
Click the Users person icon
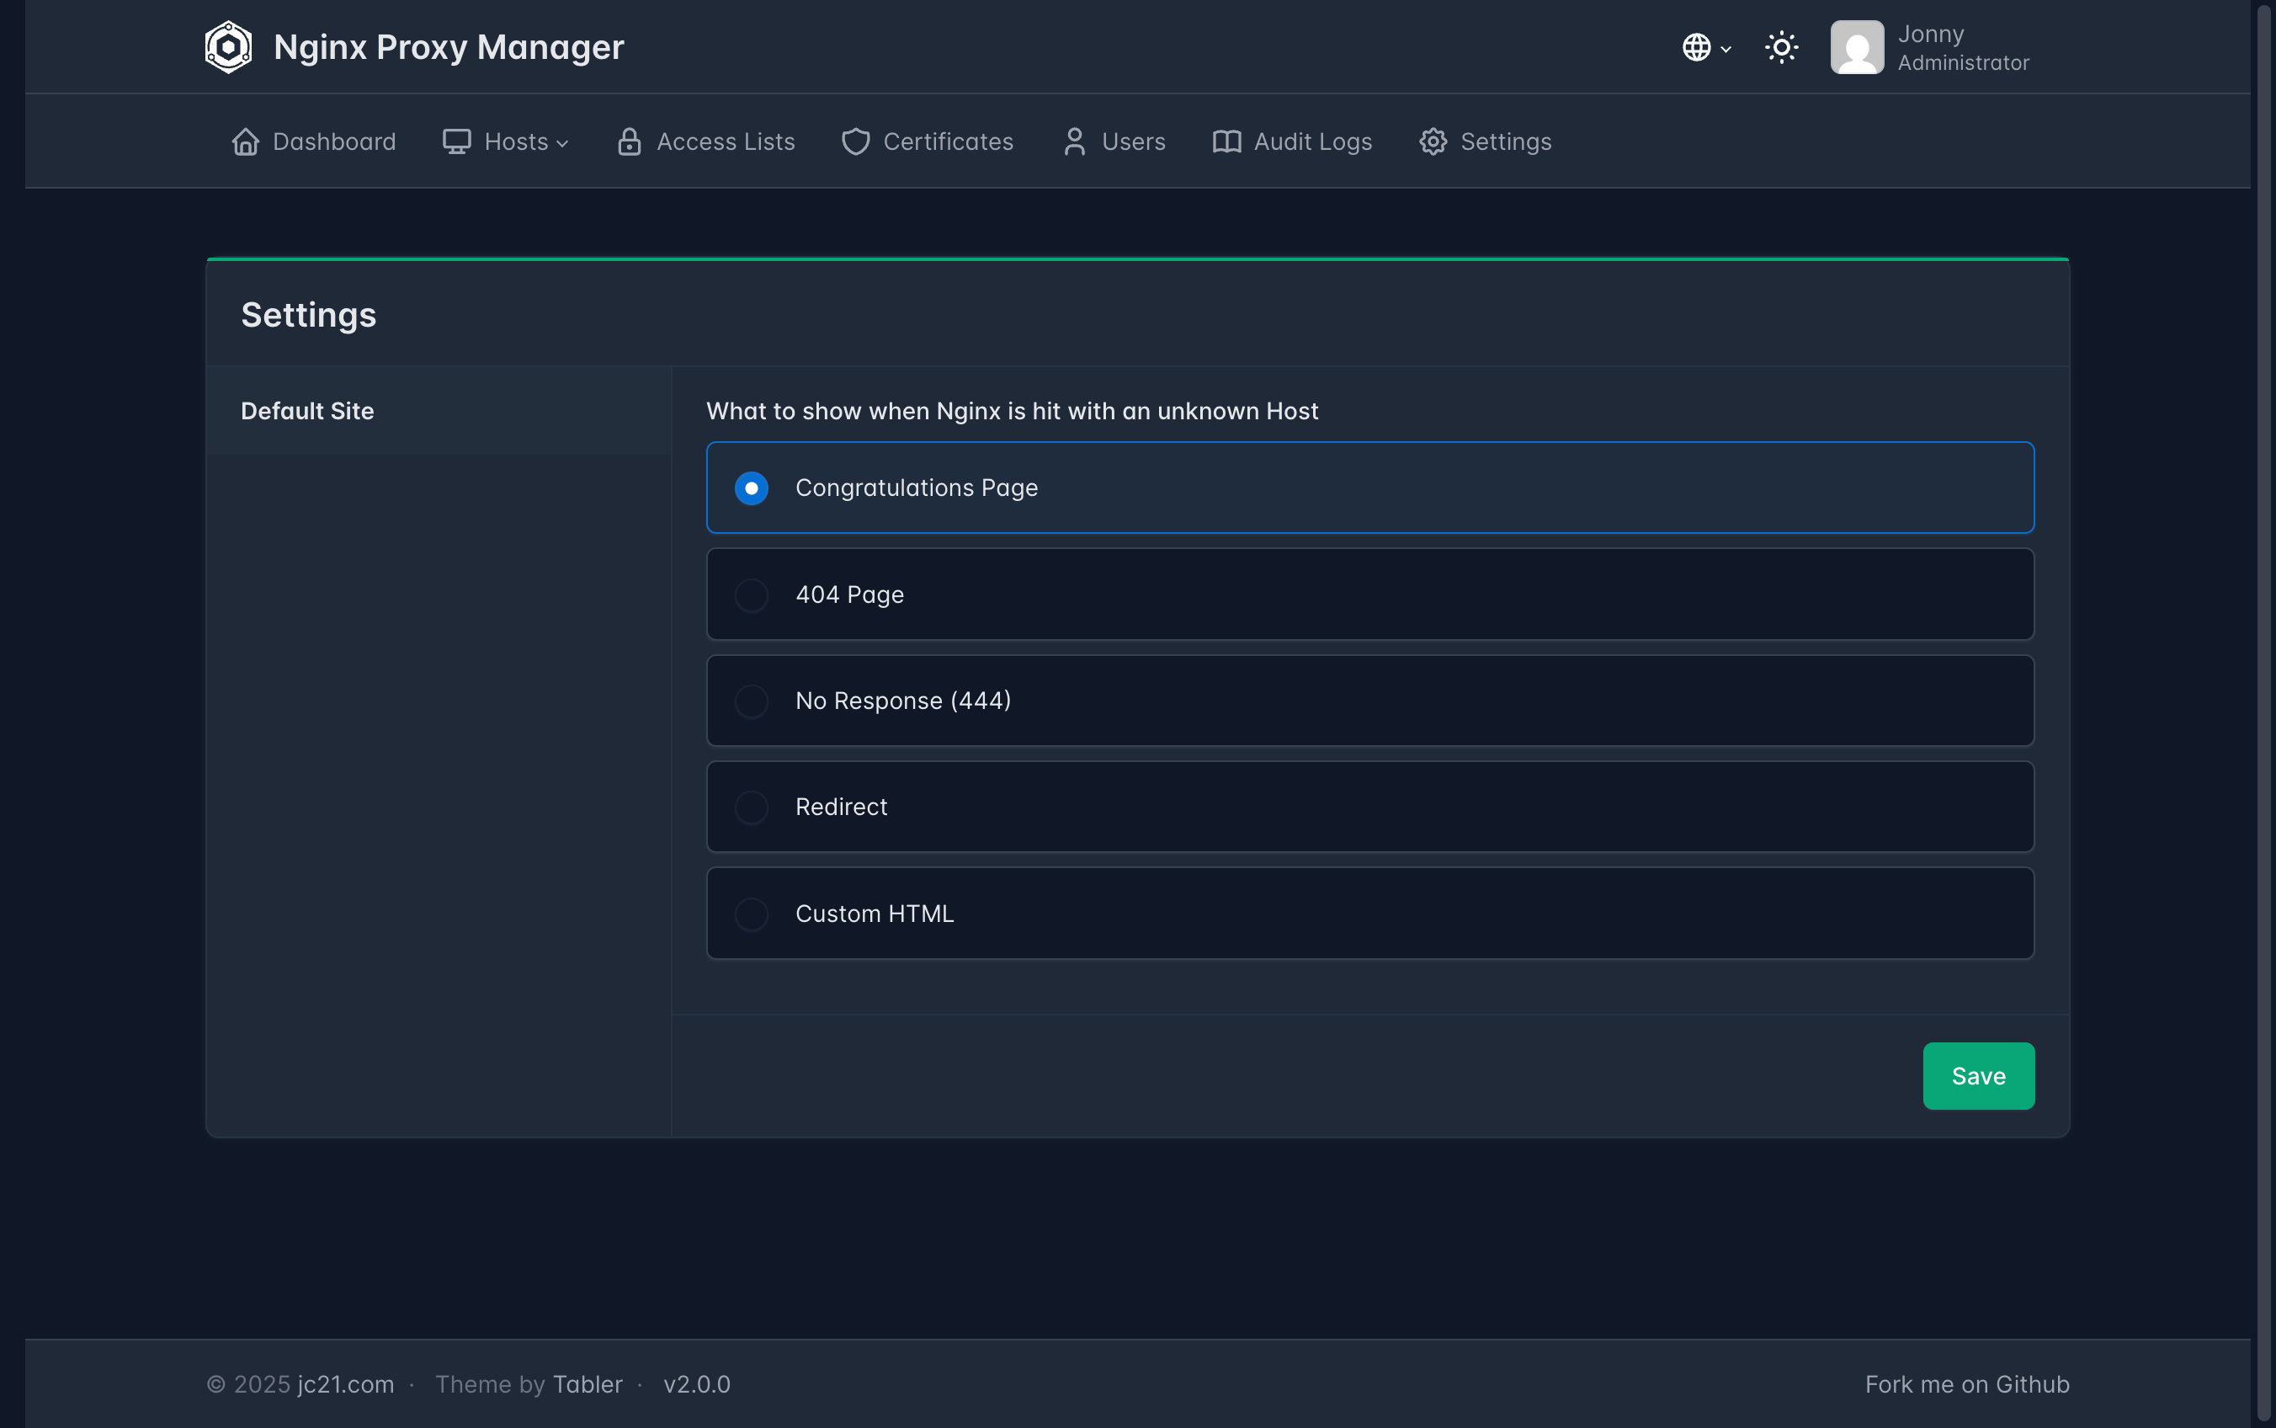click(x=1074, y=141)
